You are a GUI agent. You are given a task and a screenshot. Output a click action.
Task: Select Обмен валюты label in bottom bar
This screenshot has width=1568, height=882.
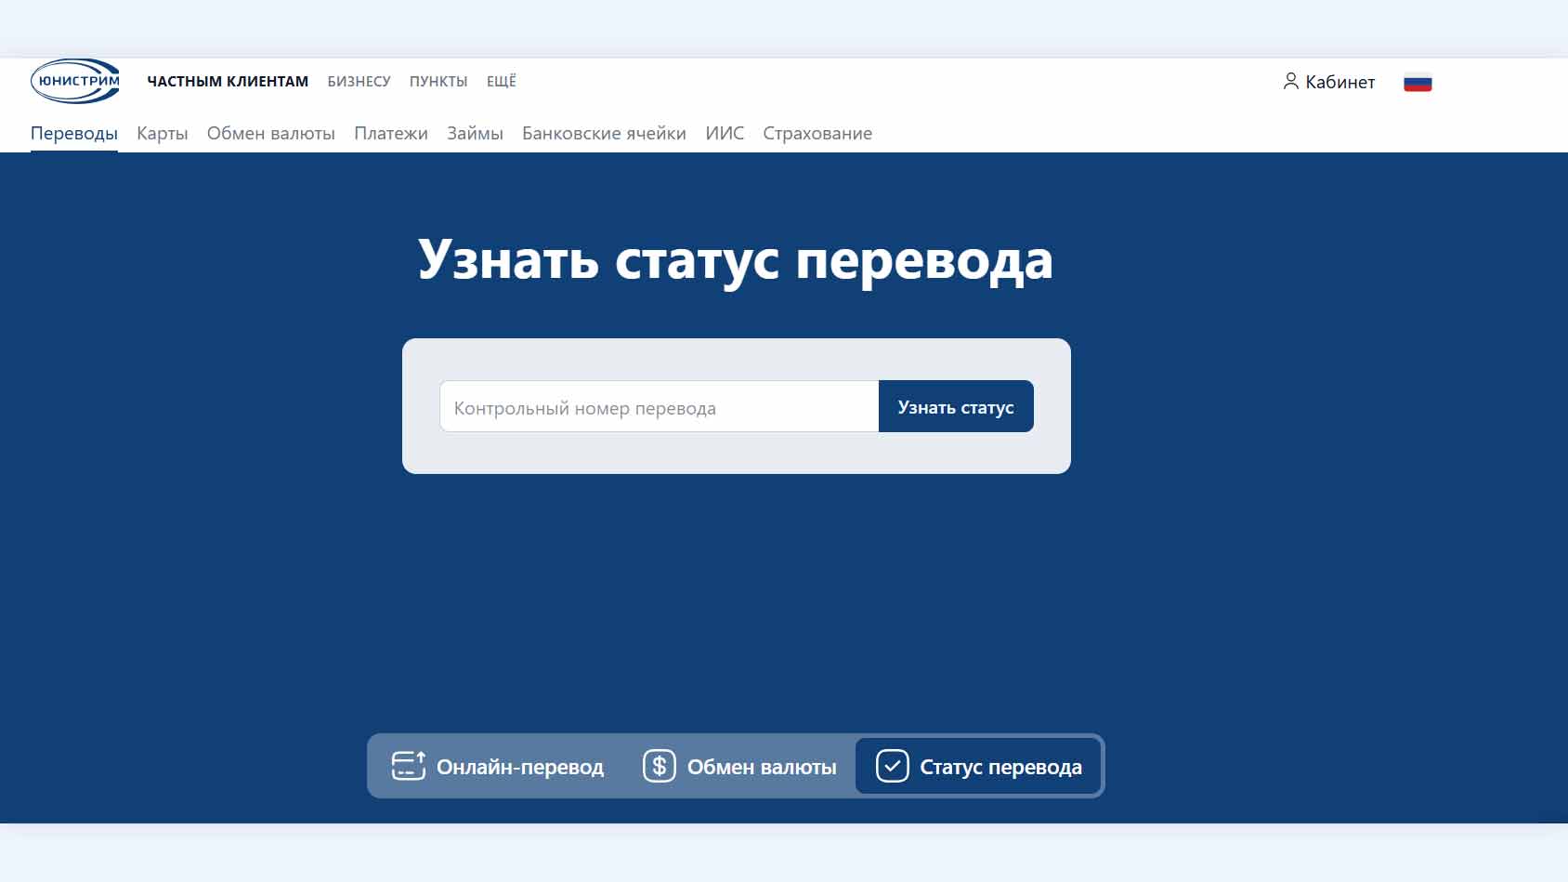762,767
